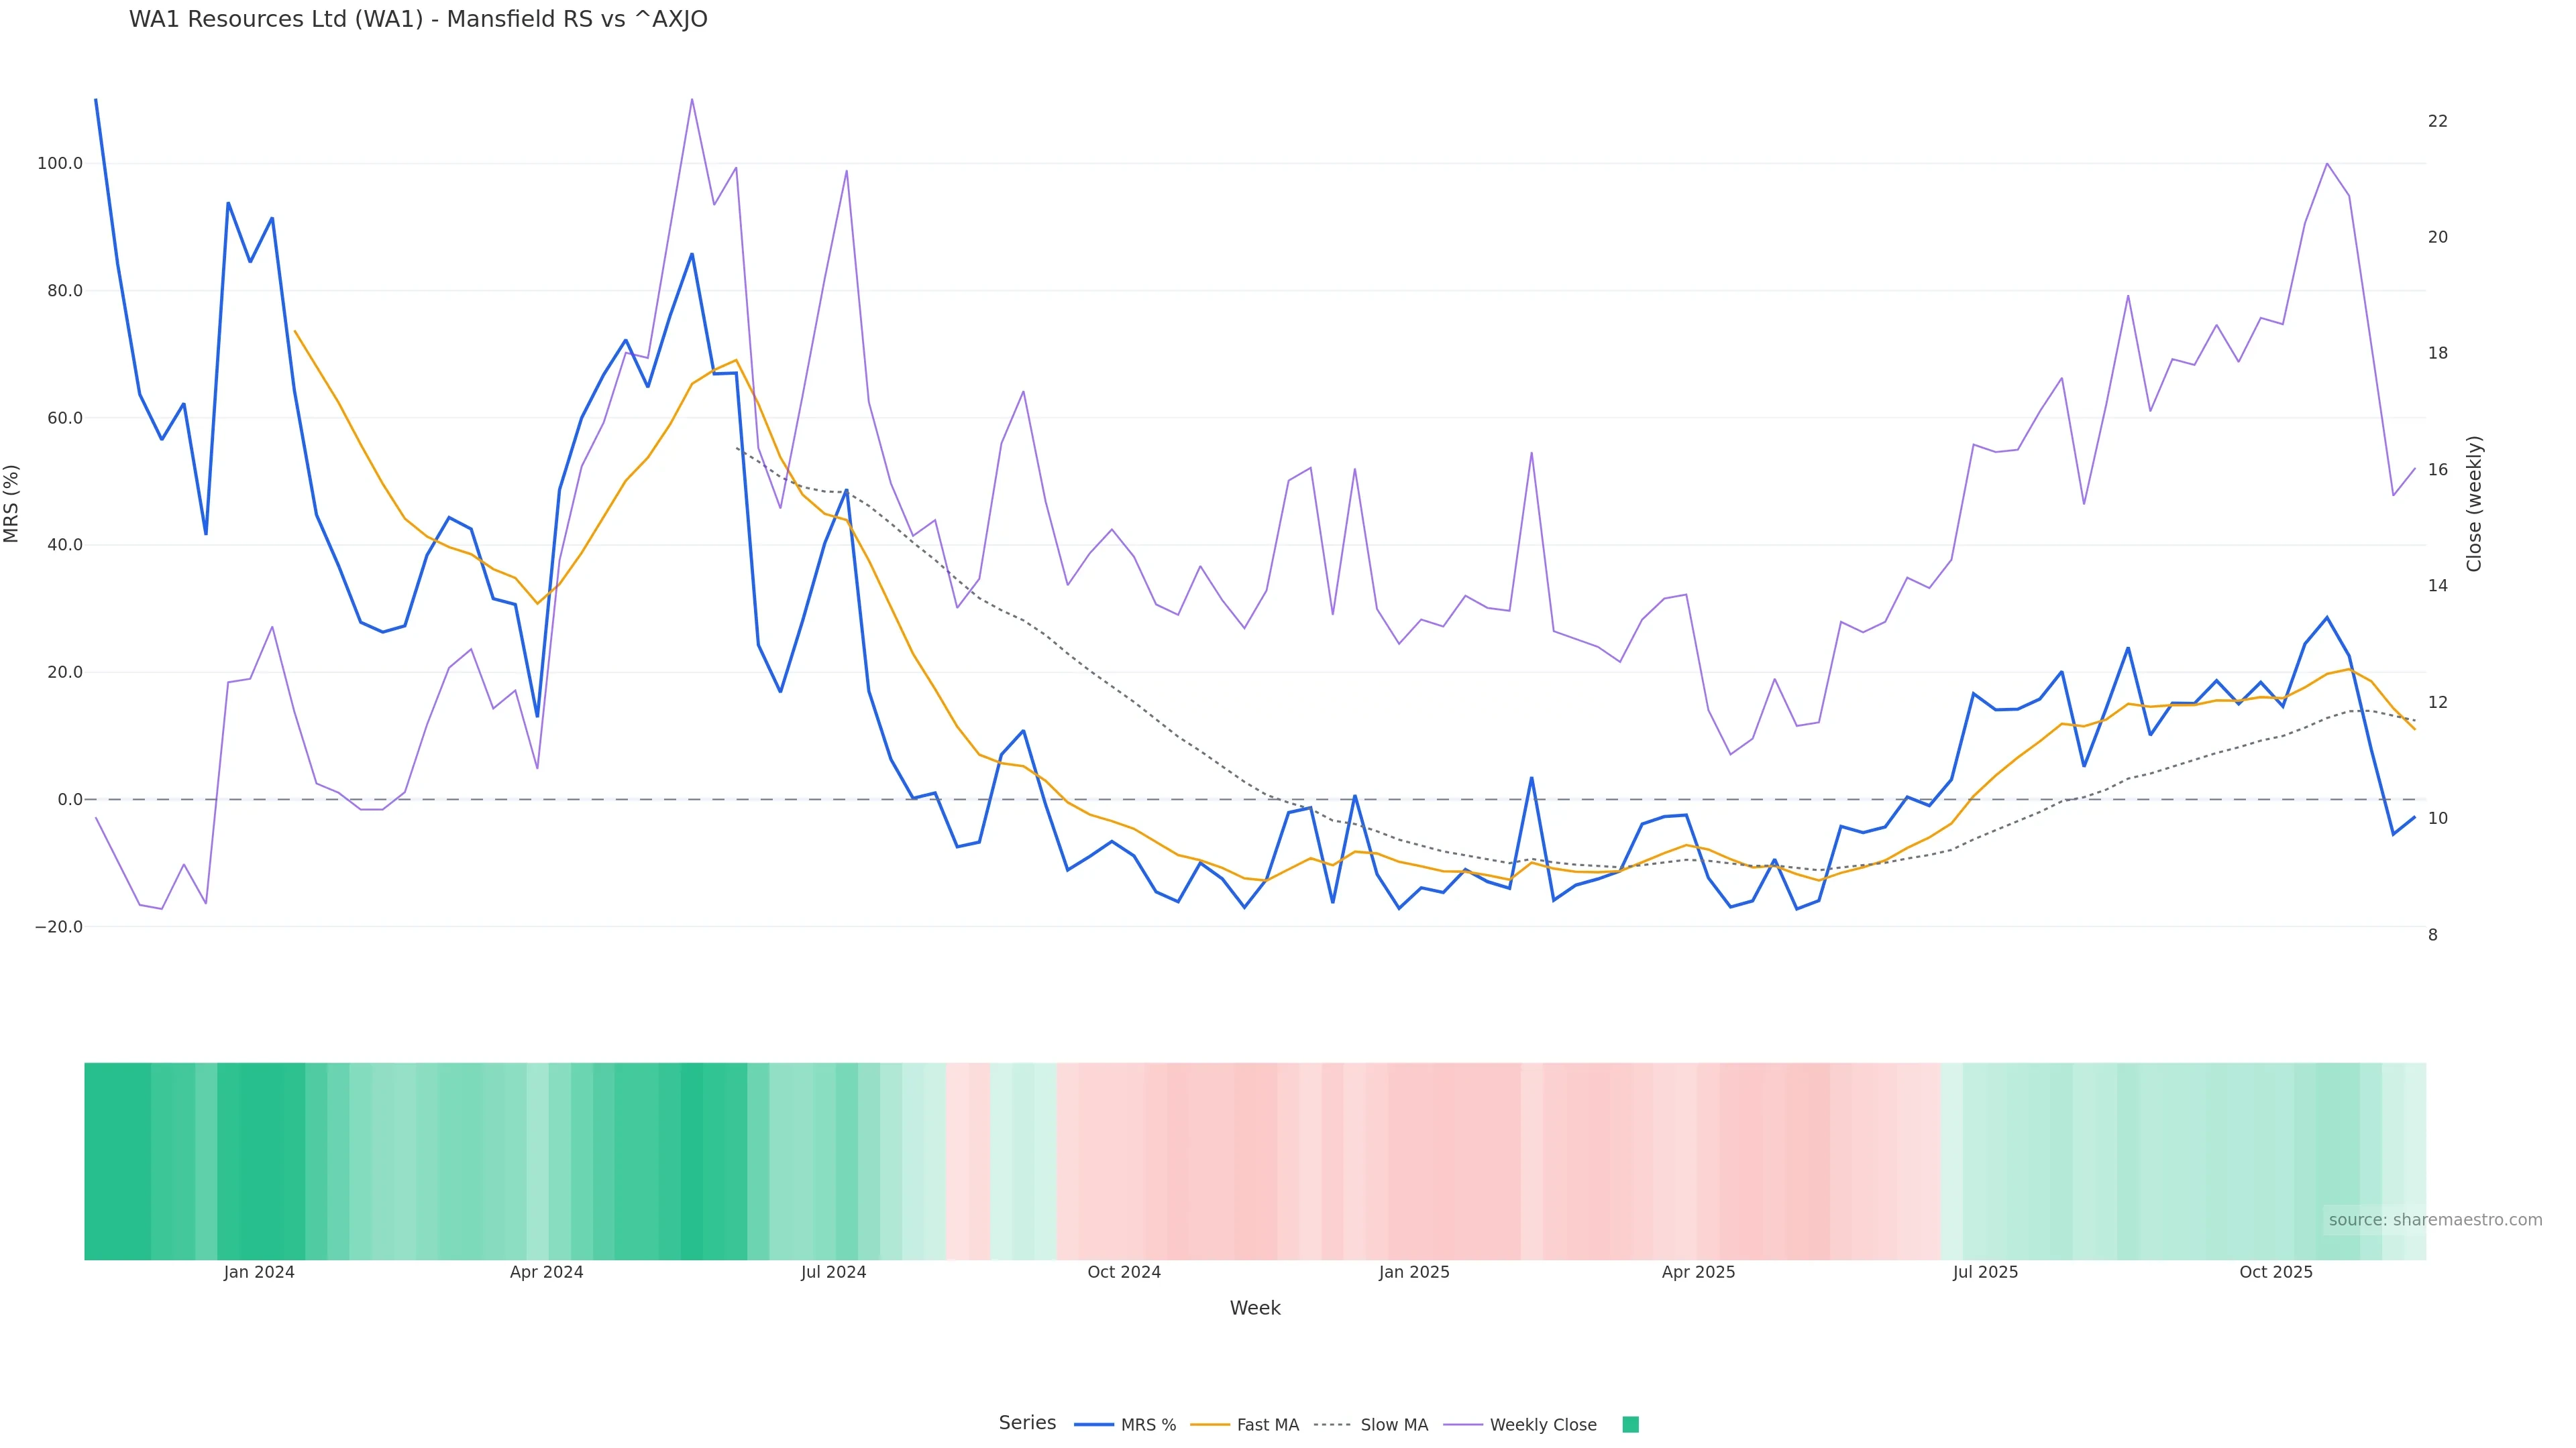
Task: Toggle the MRS % legend entry
Action: pyautogui.click(x=1147, y=1425)
